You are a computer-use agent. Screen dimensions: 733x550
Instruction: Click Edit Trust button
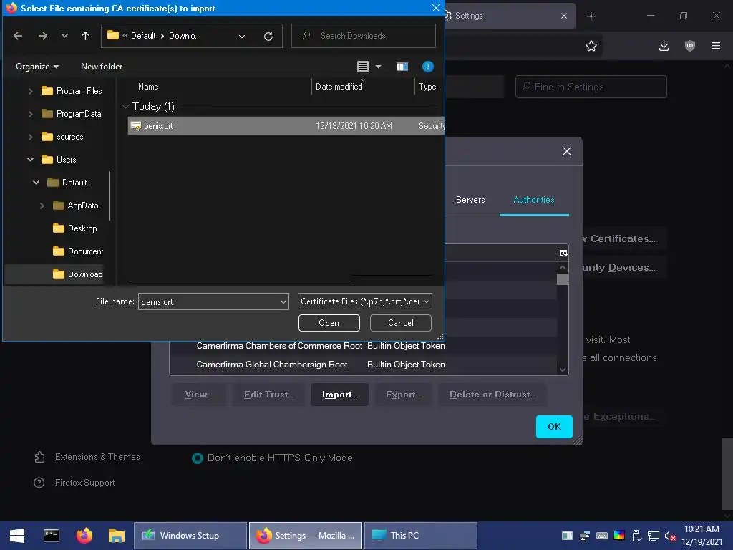point(268,395)
